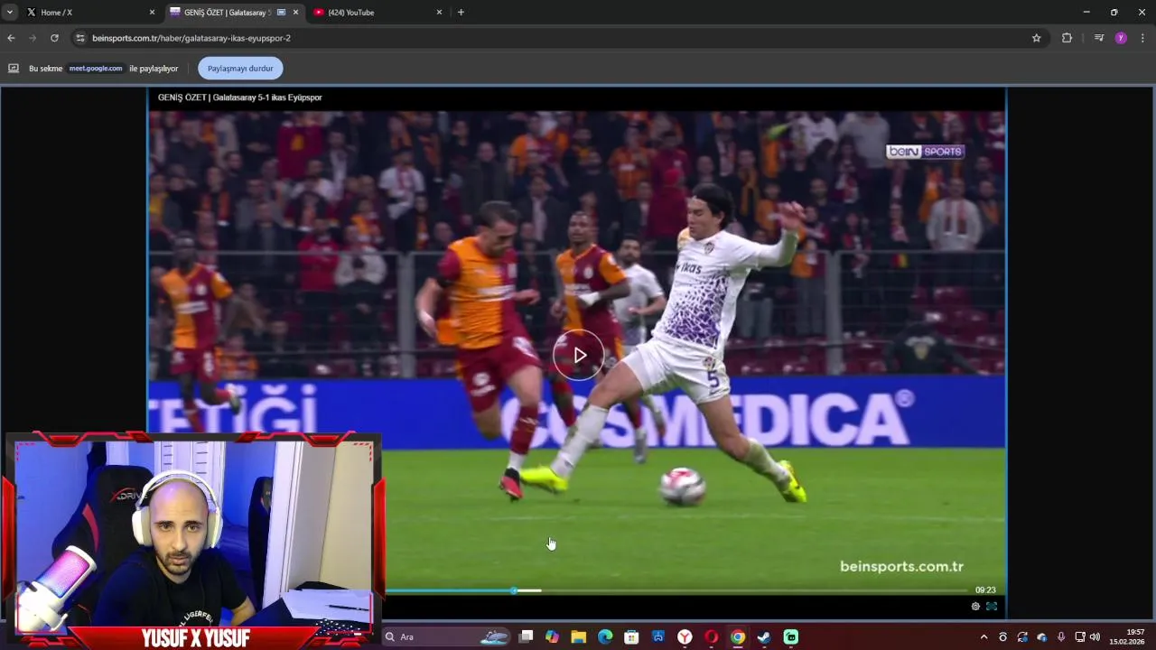
Task: Open Yandex browser from taskbar
Action: point(685,636)
